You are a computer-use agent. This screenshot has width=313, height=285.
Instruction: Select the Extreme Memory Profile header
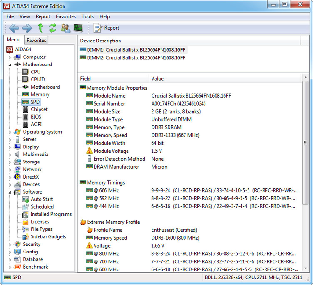point(110,222)
